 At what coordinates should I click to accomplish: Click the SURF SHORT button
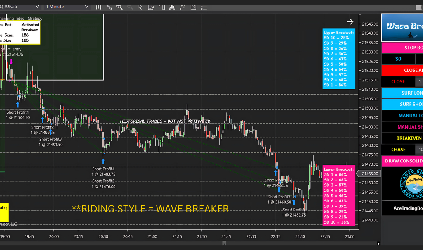pos(402,104)
